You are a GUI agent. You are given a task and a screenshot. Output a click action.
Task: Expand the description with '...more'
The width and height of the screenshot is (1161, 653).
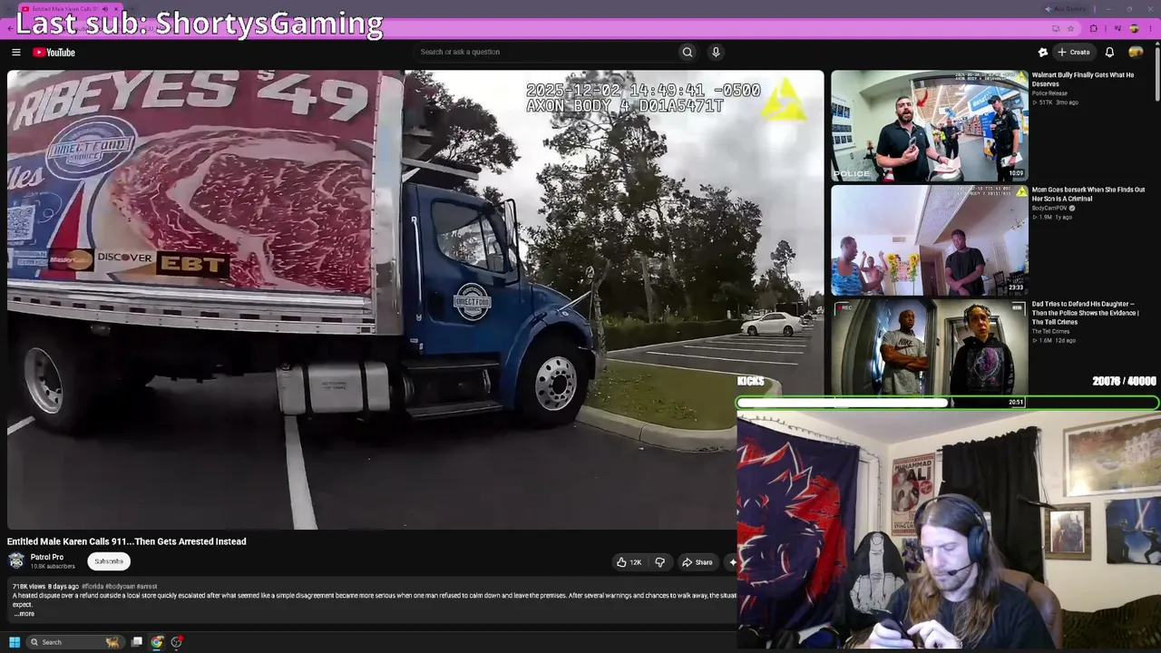click(x=24, y=614)
